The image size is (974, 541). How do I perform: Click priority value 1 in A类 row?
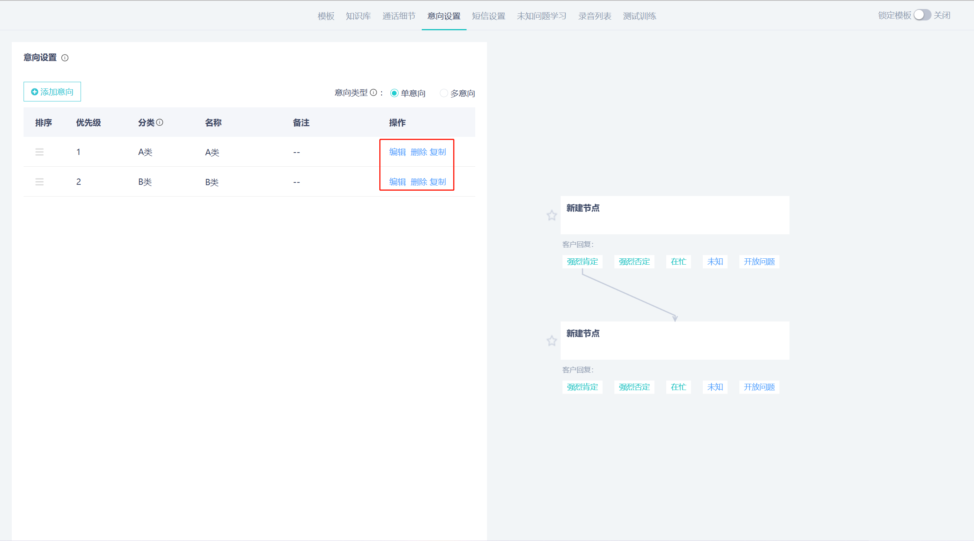point(79,152)
